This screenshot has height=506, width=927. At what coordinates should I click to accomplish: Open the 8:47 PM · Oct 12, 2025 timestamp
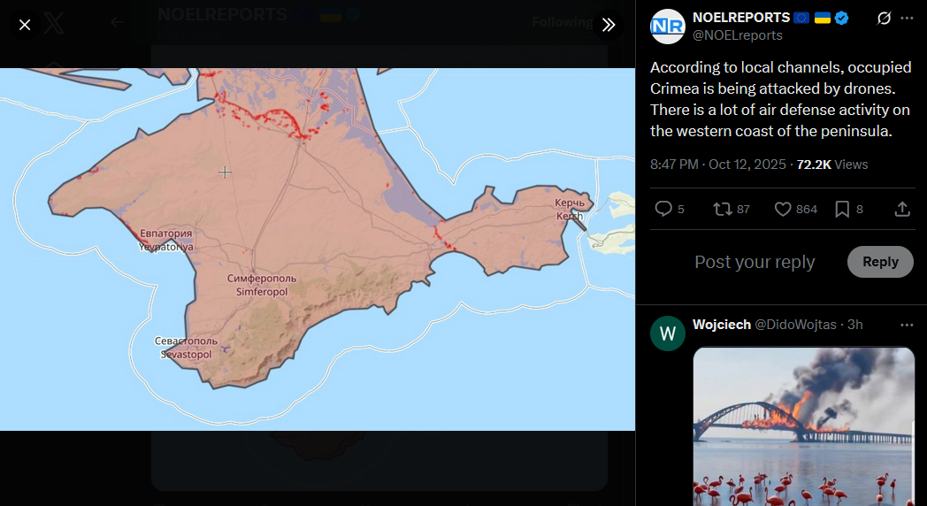coord(717,165)
